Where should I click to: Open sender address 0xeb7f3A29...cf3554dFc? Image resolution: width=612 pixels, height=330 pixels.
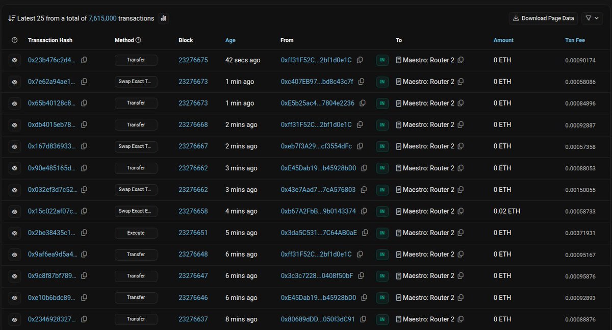coord(315,146)
